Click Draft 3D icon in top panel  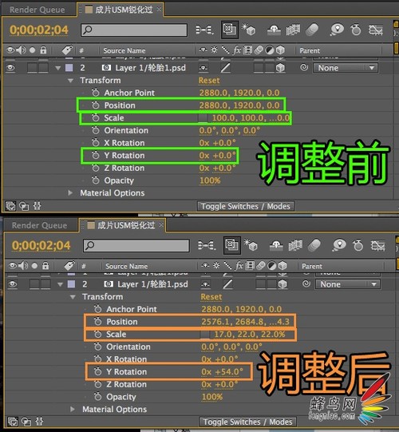click(x=249, y=30)
